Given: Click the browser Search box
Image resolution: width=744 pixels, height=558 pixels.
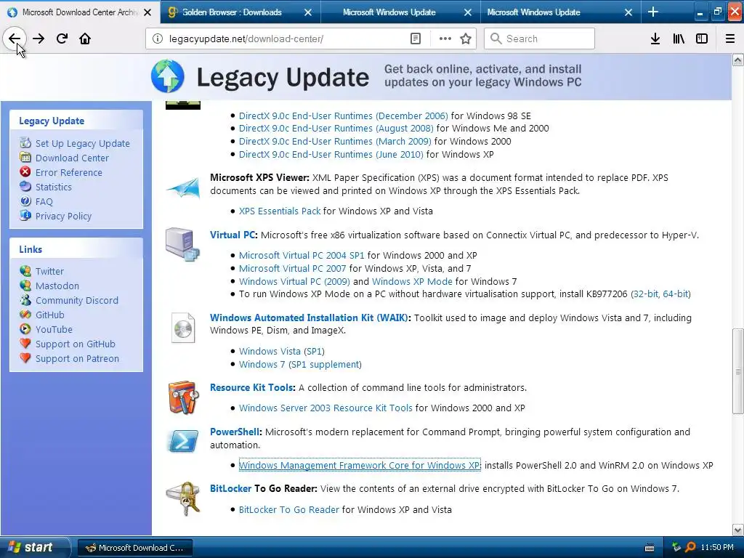Looking at the screenshot, I should pos(539,39).
